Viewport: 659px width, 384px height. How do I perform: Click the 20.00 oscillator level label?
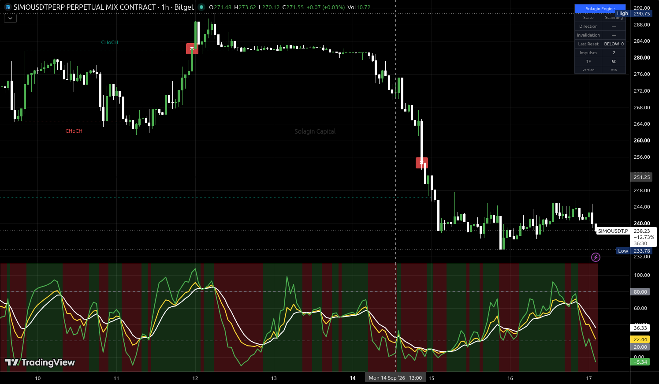(x=640, y=347)
